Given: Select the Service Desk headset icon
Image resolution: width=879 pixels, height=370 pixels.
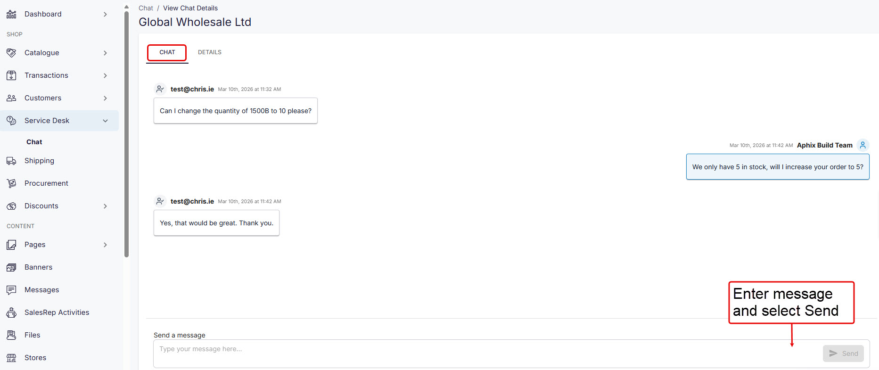Looking at the screenshot, I should coord(11,120).
